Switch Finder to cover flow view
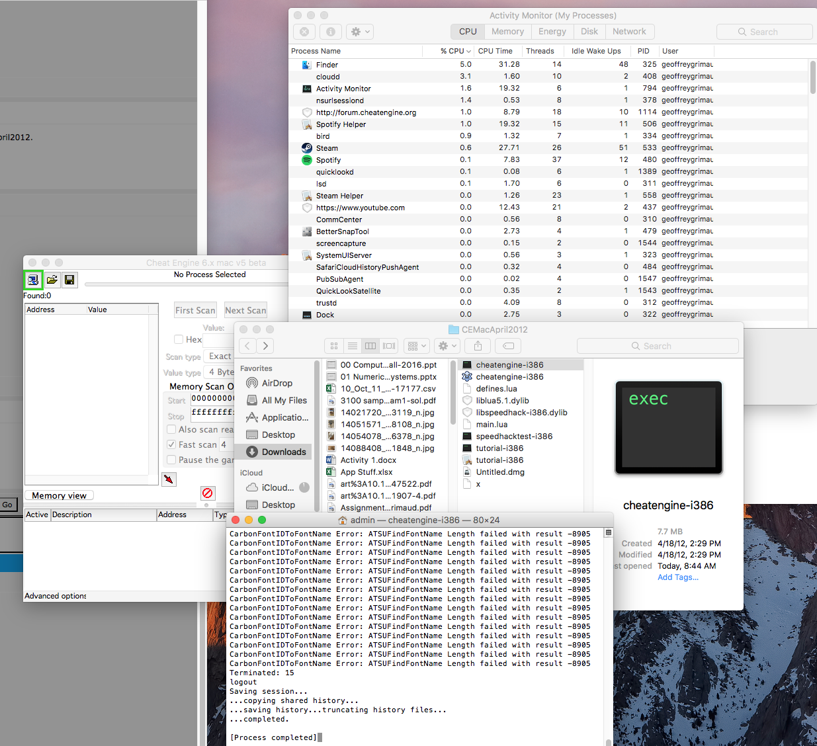Viewport: 817px width, 746px height. [x=389, y=346]
